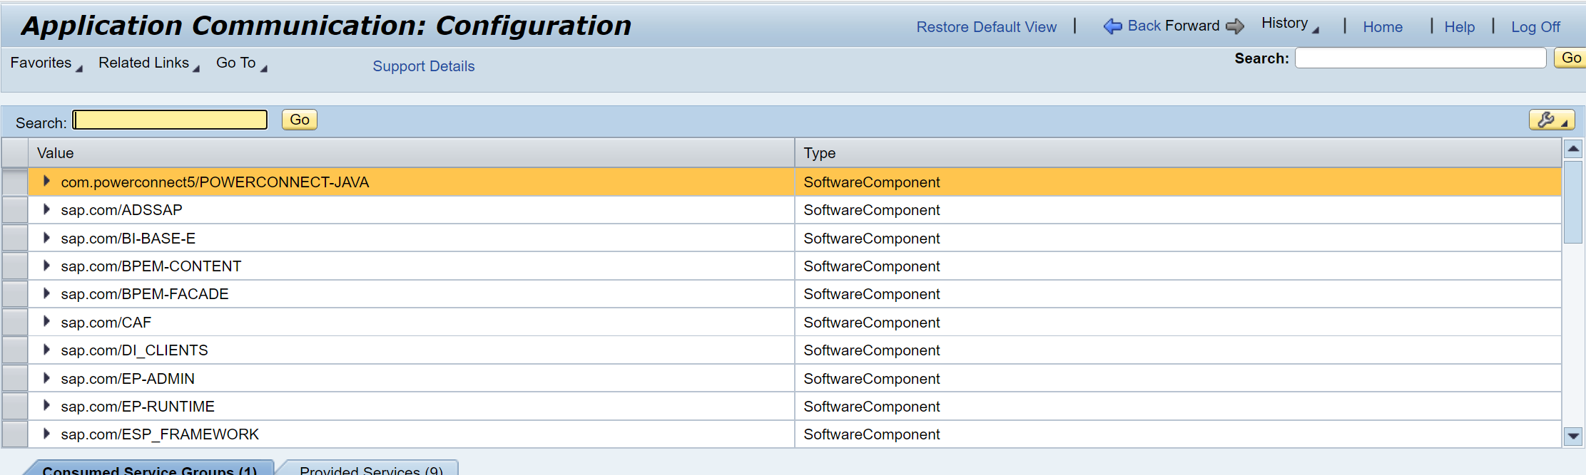This screenshot has height=475, width=1586.
Task: Expand the sap.com/EP-ADMIN node
Action: [x=46, y=378]
